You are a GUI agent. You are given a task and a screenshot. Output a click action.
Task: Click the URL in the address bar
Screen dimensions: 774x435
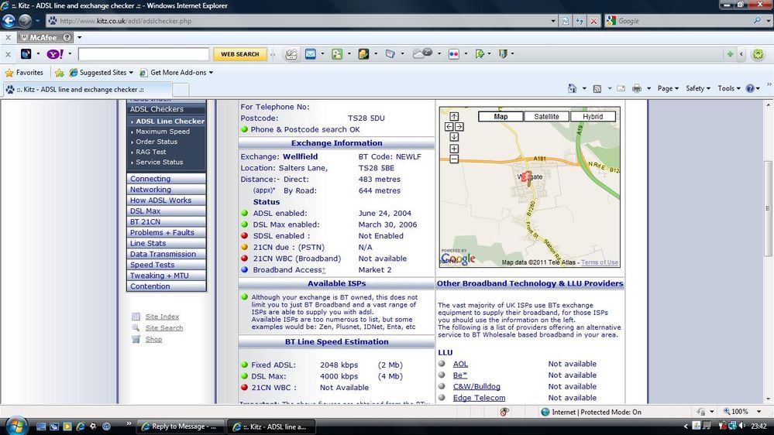[x=126, y=21]
